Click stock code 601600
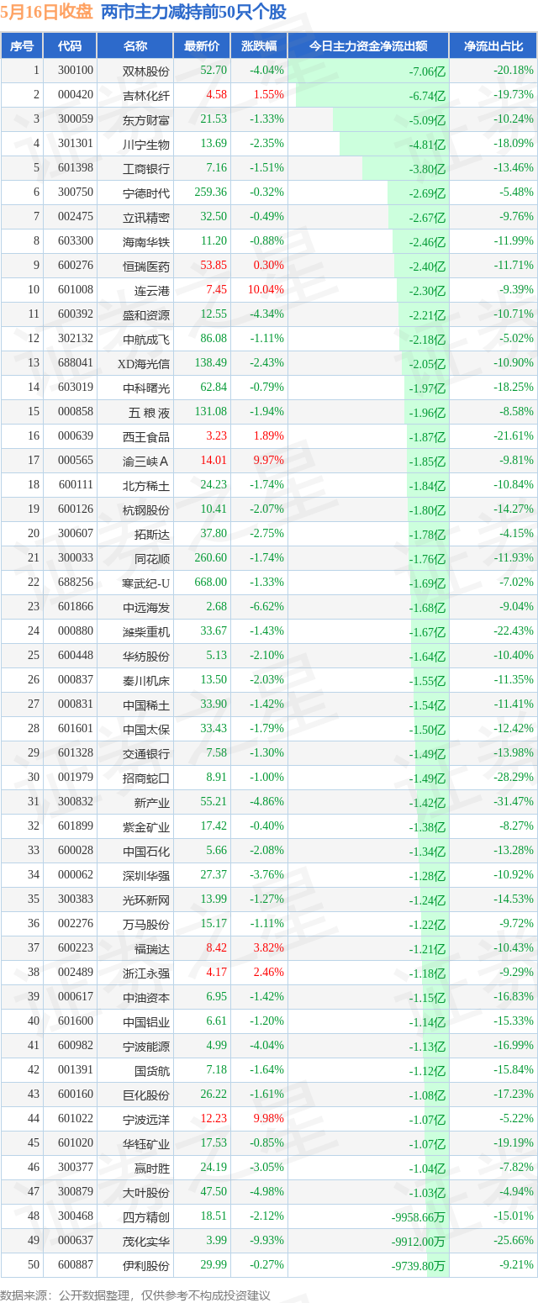Image resolution: width=538 pixels, height=1303 pixels. pos(76,1021)
